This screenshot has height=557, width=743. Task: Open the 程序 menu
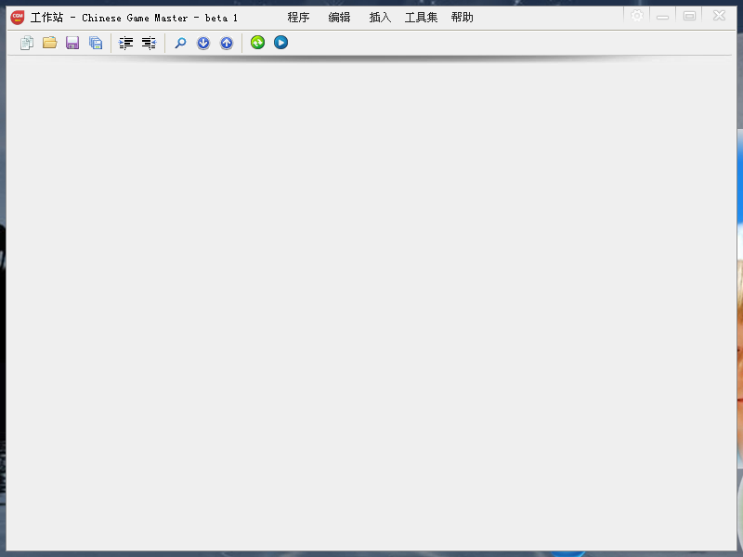tap(298, 18)
